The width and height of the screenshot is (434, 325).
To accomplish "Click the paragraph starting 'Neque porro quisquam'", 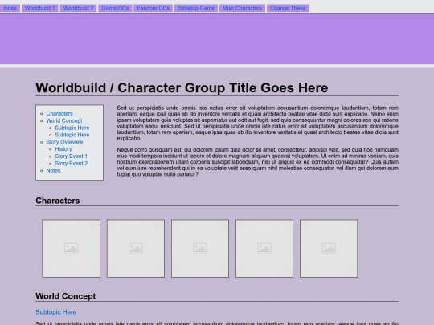I will (258, 162).
